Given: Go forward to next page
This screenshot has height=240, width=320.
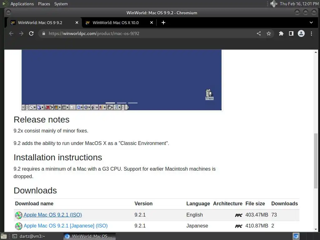Looking at the screenshot, I should (x=21, y=33).
